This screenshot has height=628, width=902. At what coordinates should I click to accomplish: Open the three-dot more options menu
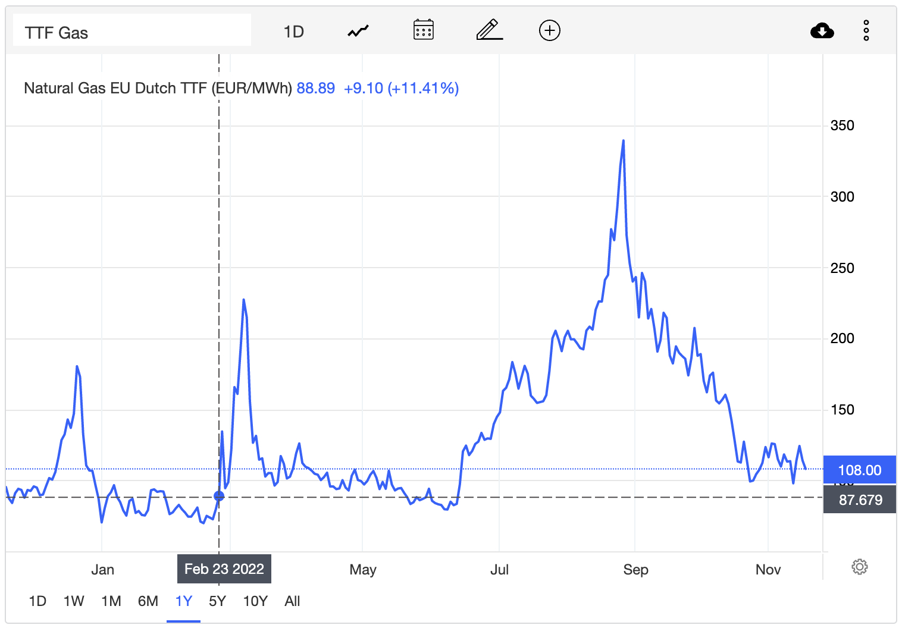pyautogui.click(x=866, y=30)
